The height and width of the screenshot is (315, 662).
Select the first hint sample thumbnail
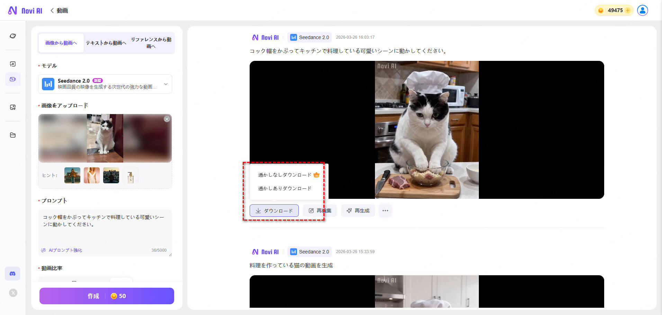click(72, 175)
